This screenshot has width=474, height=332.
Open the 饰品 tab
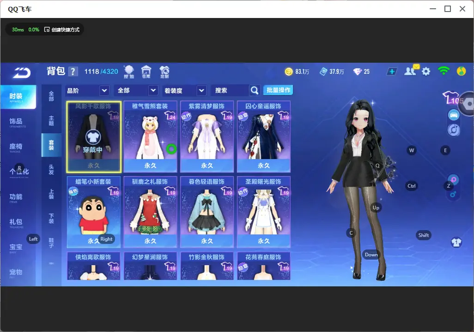16,122
